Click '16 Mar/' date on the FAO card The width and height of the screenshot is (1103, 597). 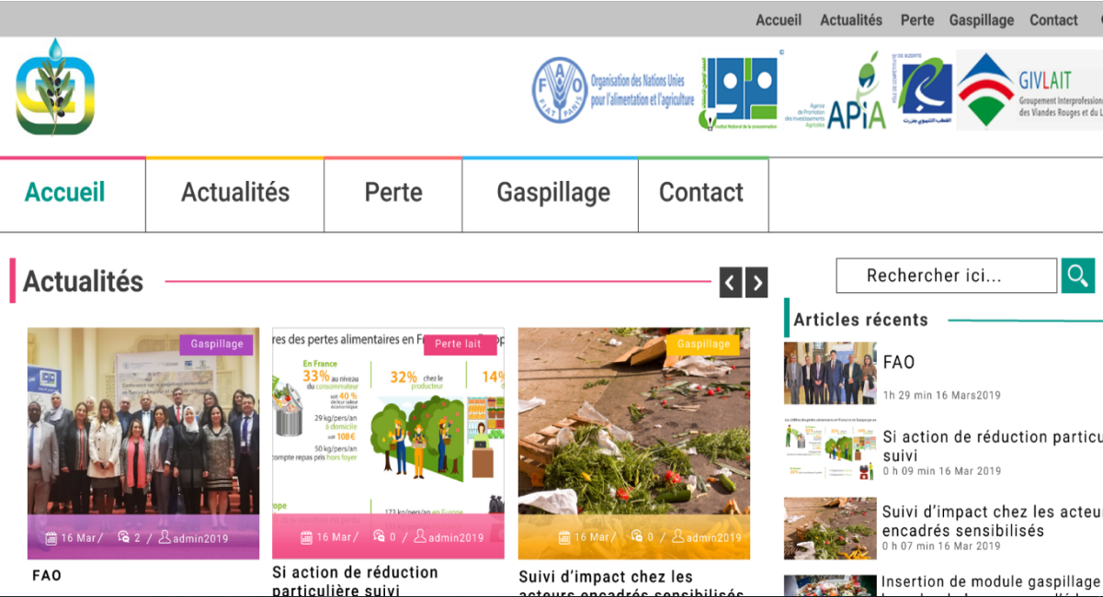click(82, 538)
